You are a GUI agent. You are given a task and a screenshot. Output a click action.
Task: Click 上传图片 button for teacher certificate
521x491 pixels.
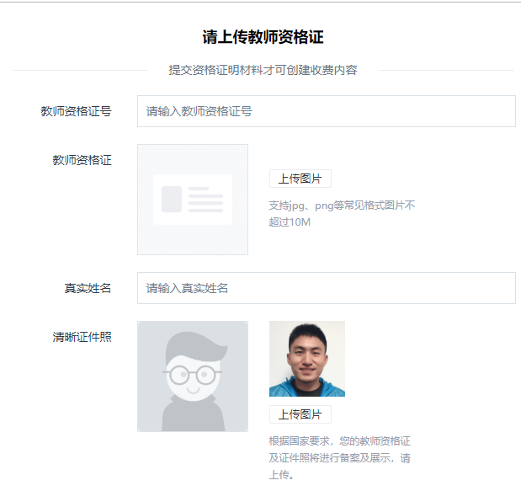tap(300, 179)
